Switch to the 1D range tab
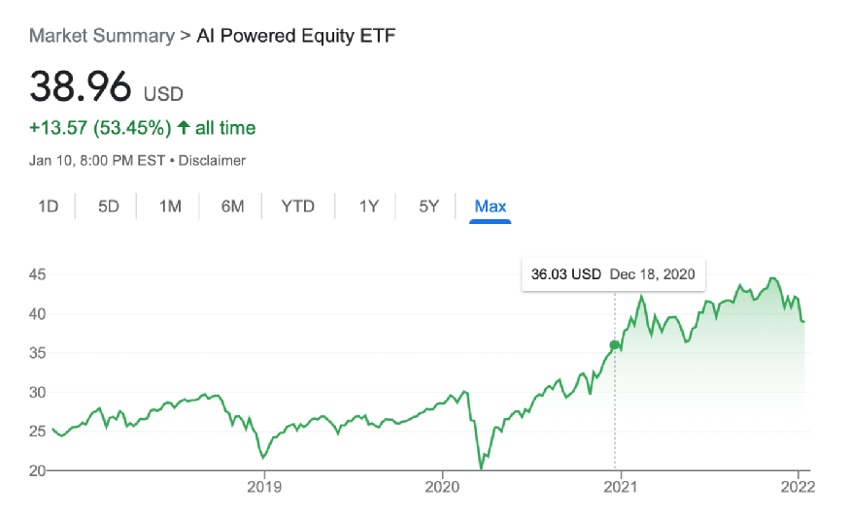 pyautogui.click(x=48, y=206)
